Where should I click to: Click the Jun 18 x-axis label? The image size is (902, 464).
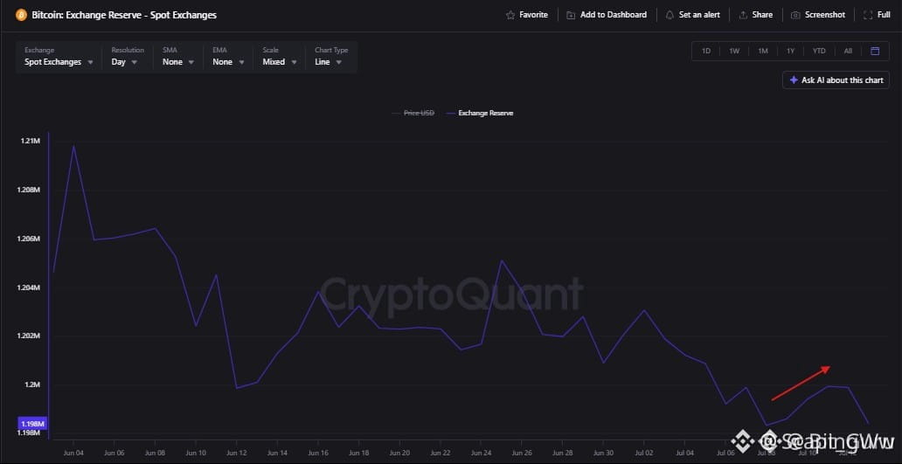[358, 453]
